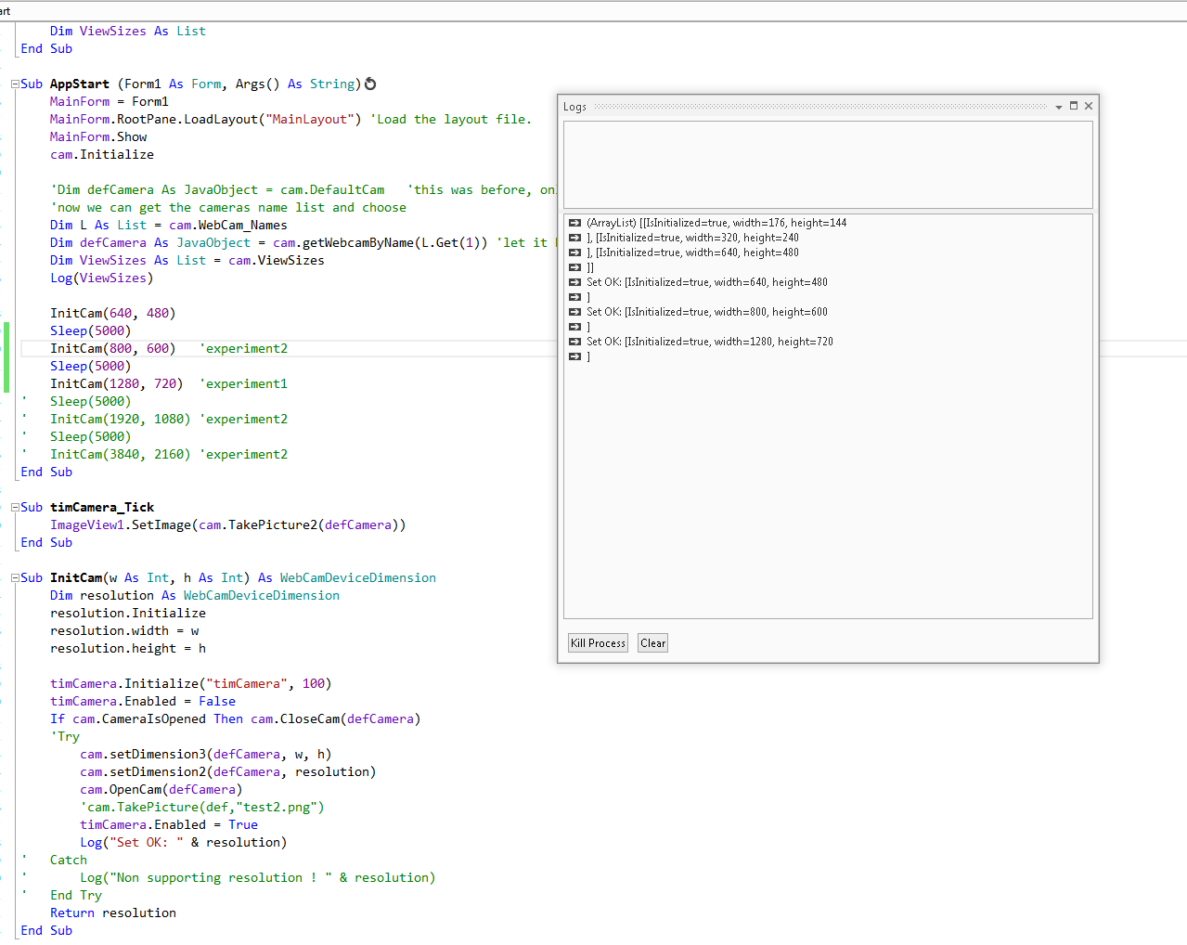Close the Logs panel
This screenshot has width=1187, height=945.
1089,106
